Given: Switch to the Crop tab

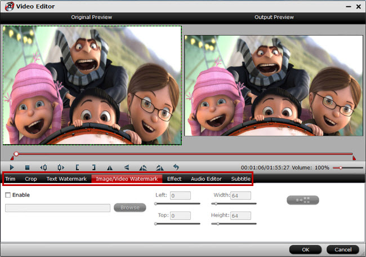Looking at the screenshot, I should [31, 179].
